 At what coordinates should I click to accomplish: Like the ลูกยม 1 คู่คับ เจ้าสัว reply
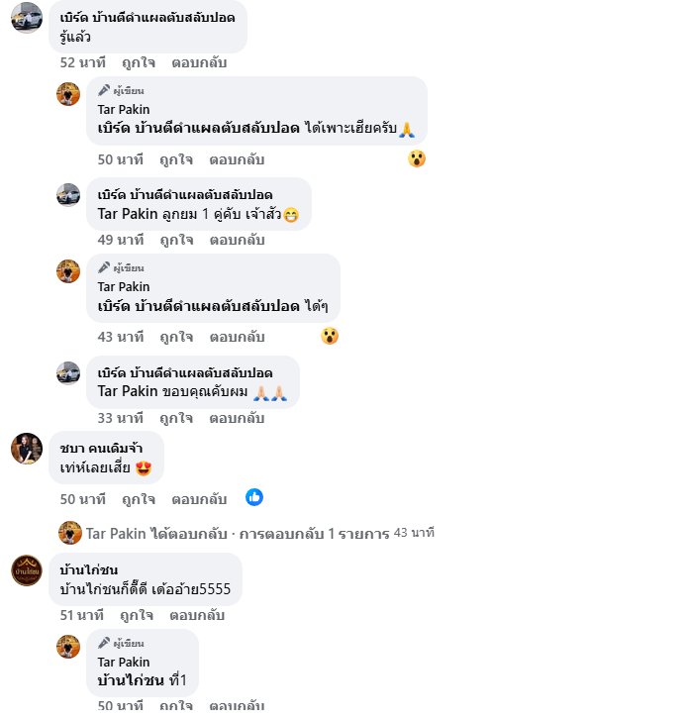pyautogui.click(x=176, y=240)
